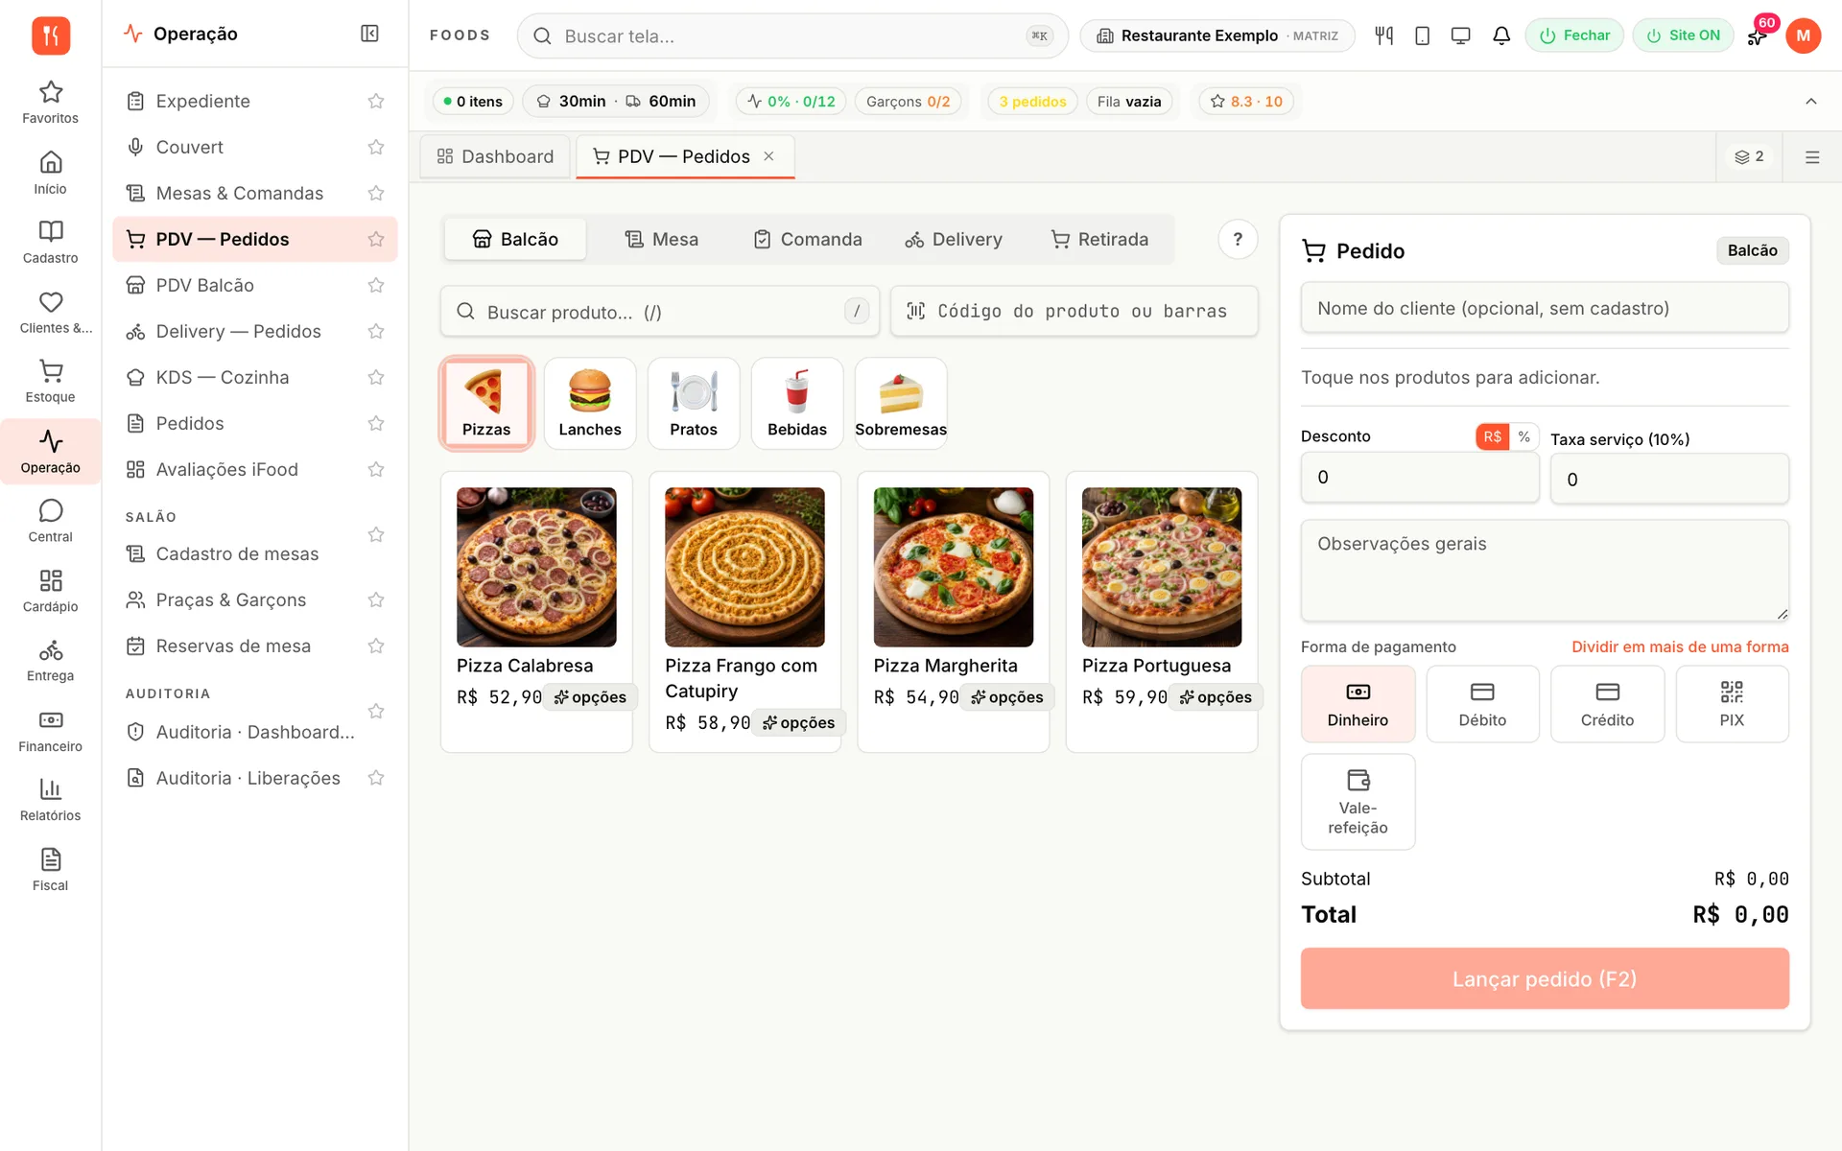Select the Mesa order type tab
The height and width of the screenshot is (1151, 1842).
coord(661,239)
